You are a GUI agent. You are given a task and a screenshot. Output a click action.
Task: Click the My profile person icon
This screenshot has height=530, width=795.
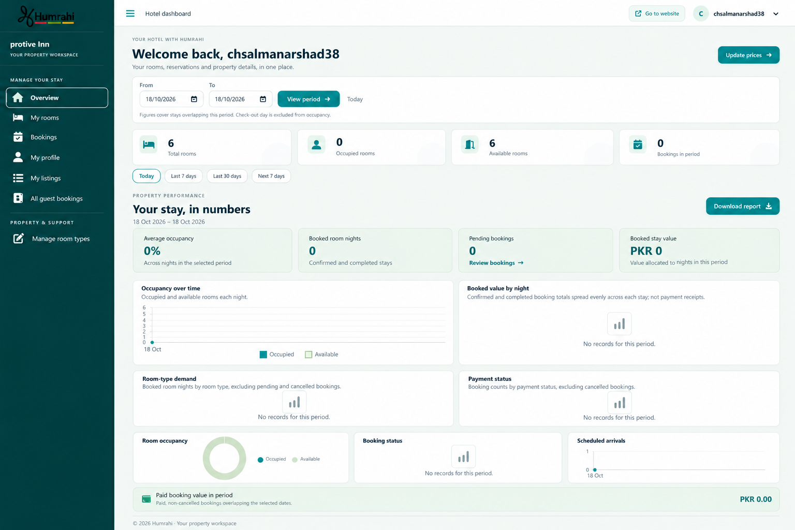point(18,157)
